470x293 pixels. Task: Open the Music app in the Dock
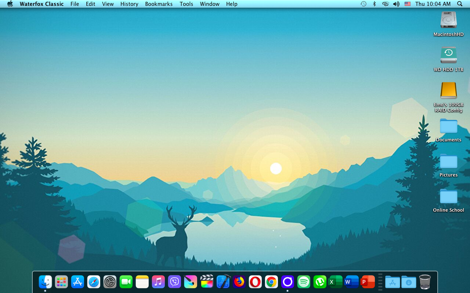158,282
